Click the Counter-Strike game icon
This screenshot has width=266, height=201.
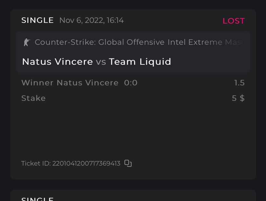pos(26,42)
